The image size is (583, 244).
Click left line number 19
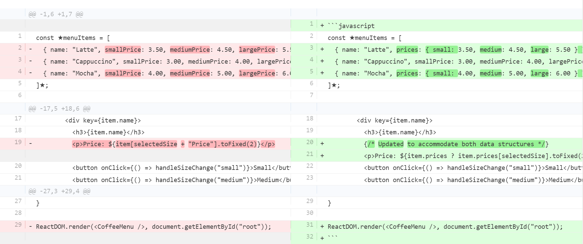18,142
